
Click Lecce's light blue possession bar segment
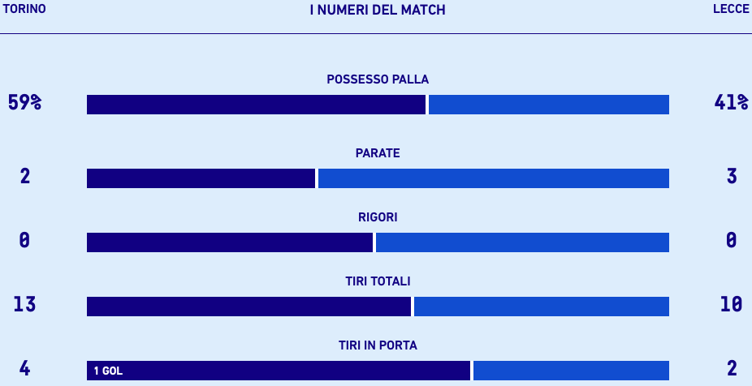coord(549,105)
